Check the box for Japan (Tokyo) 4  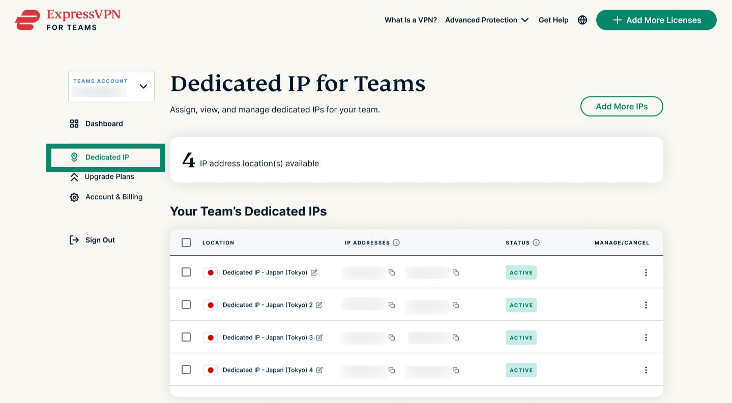click(186, 369)
